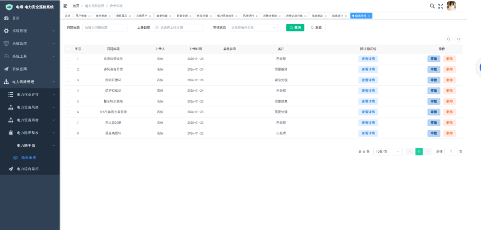Select page 1 in pagination
Viewport: 481px width, 230px height.
[x=419, y=151]
